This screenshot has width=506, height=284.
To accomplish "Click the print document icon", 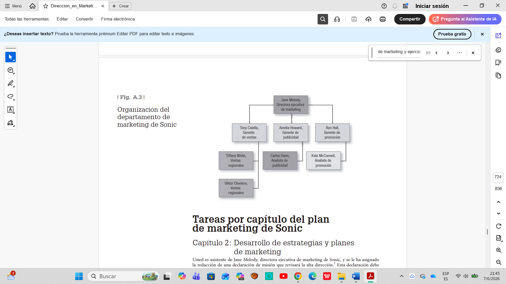I will 383,19.
